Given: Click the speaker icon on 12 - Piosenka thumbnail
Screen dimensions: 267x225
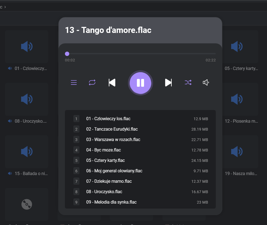Looking at the screenshot, I should click(x=236, y=99).
